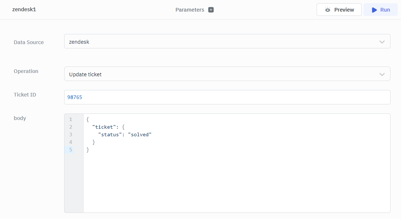The width and height of the screenshot is (401, 219).
Task: Click the Data Source chevron arrow
Action: point(382,42)
